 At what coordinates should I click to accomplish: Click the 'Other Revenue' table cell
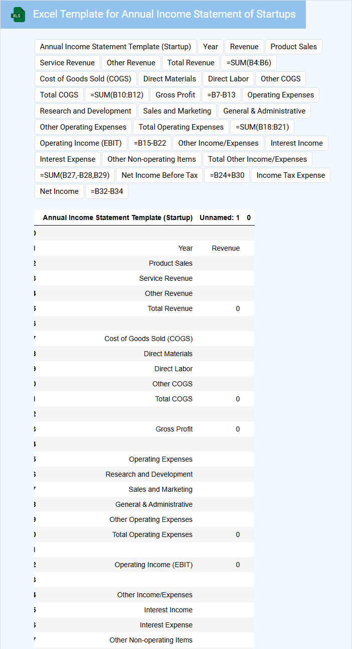click(168, 293)
